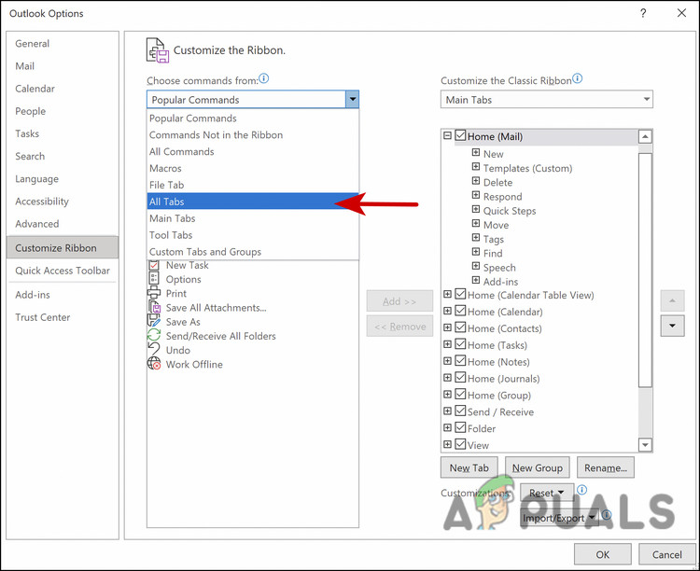700x571 pixels.
Task: Select Custom Tabs and Groups
Action: click(x=253, y=251)
